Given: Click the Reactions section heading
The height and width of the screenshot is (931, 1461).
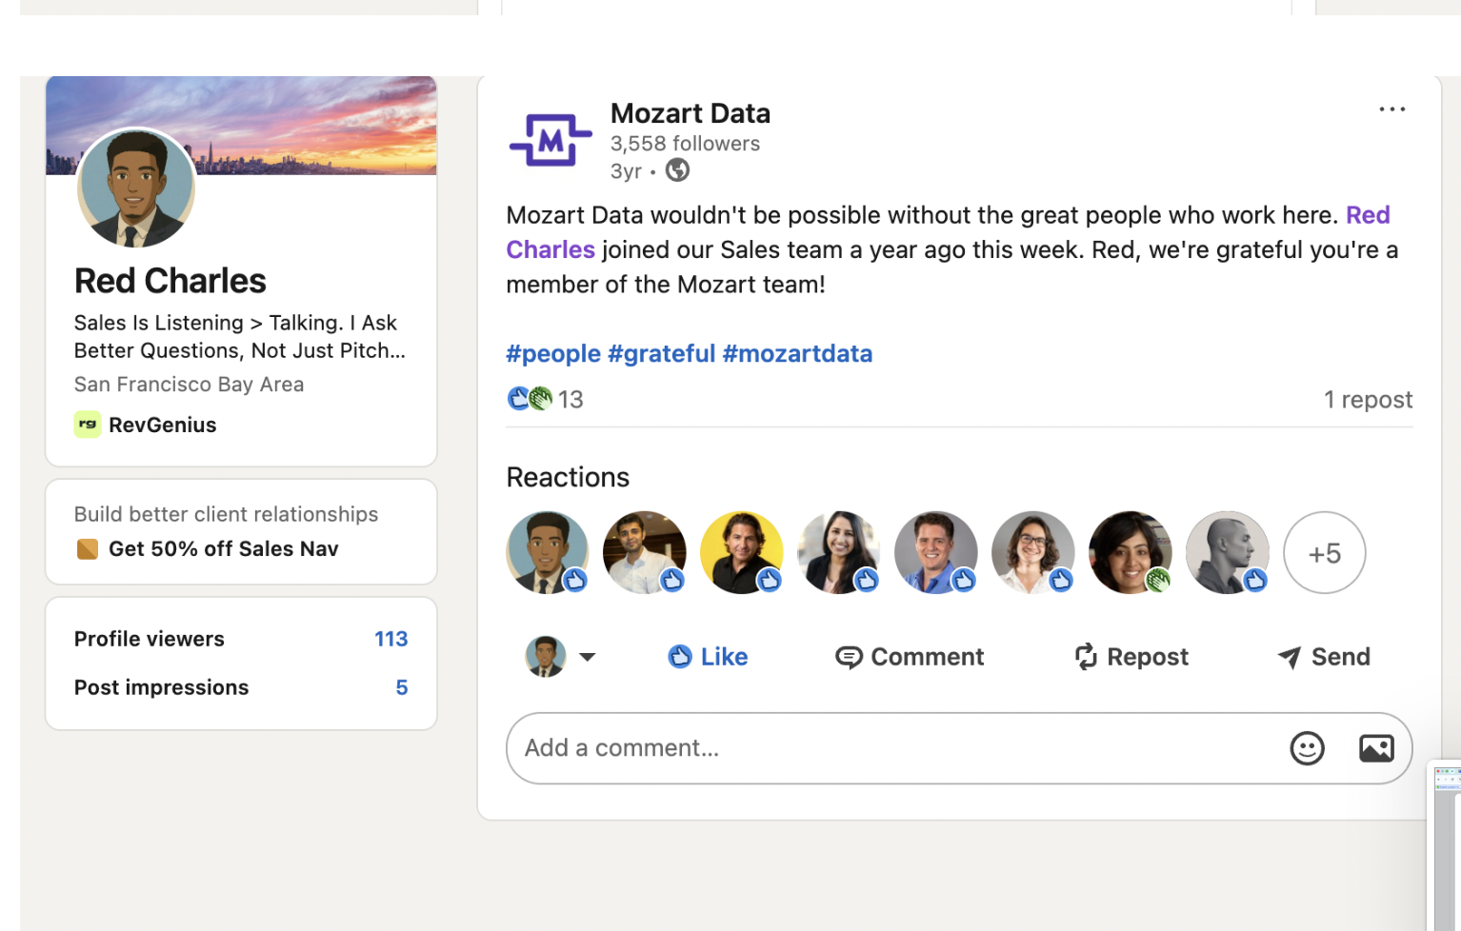Looking at the screenshot, I should (568, 477).
